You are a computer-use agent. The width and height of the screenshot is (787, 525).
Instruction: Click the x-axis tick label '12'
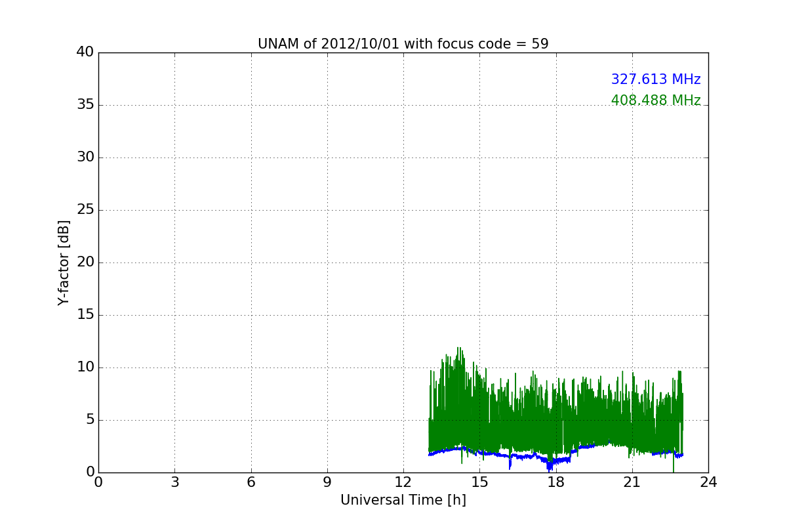(x=403, y=482)
